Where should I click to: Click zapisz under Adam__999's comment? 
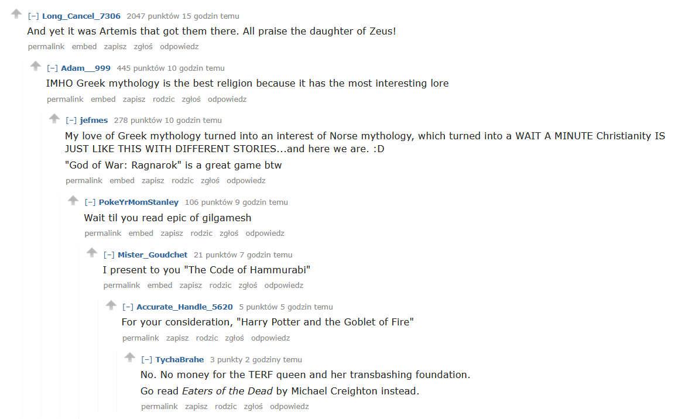[x=134, y=99]
